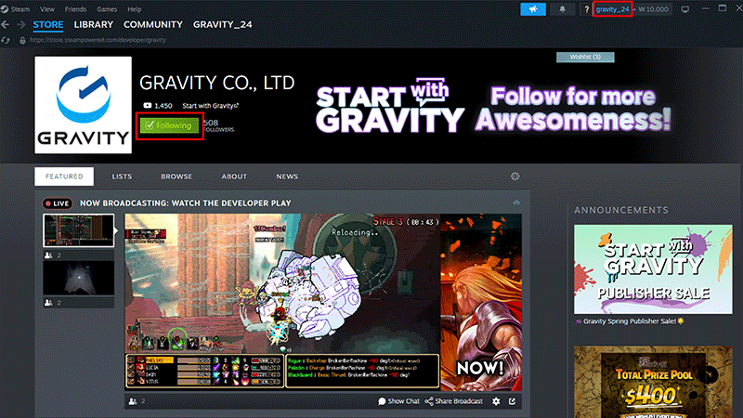This screenshot has width=743, height=418.
Task: Click the broadcast icon next to 1,450
Action: (x=148, y=106)
